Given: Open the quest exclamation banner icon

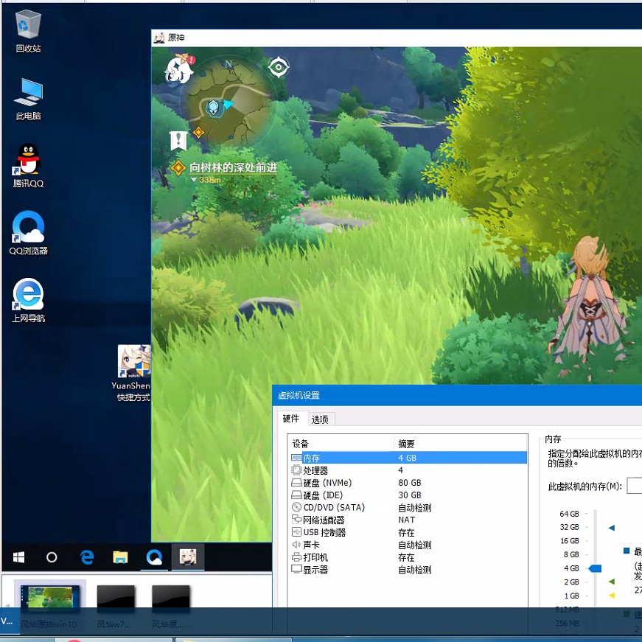Looking at the screenshot, I should 178,141.
